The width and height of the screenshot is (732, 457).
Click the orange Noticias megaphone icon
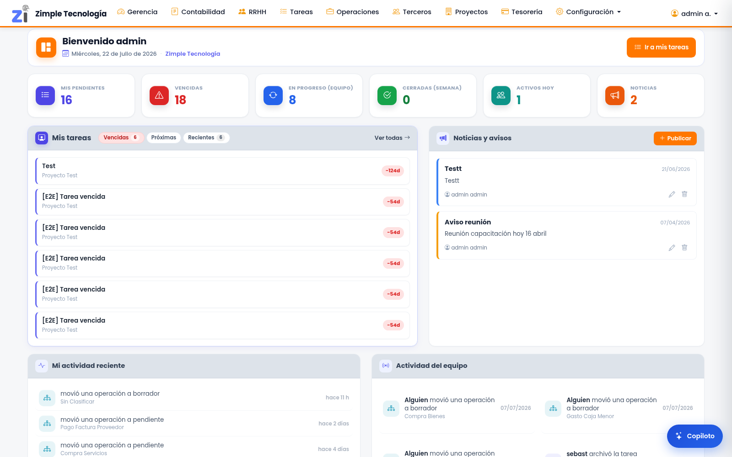615,95
